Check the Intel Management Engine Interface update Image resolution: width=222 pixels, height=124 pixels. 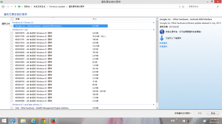pos(12,108)
